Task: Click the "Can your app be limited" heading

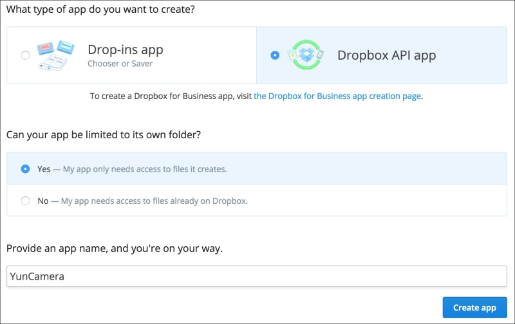Action: point(104,135)
